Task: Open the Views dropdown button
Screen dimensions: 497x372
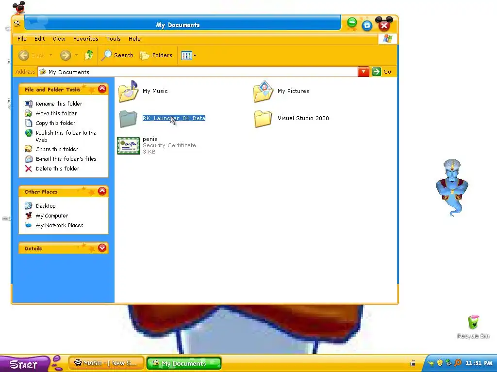Action: (189, 56)
